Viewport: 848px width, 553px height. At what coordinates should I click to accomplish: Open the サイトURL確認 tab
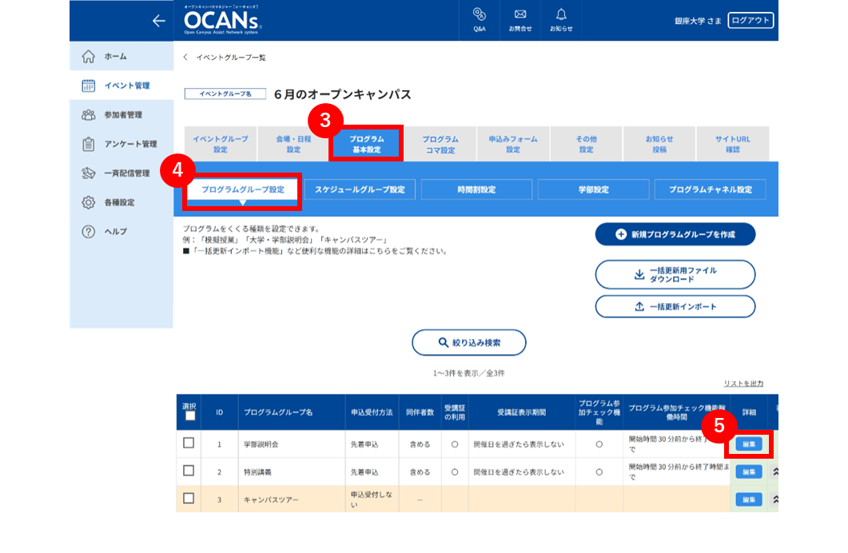pos(732,144)
